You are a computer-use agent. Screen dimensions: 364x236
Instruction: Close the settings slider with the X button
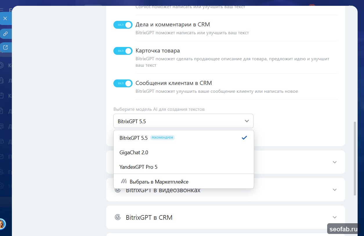5,18
